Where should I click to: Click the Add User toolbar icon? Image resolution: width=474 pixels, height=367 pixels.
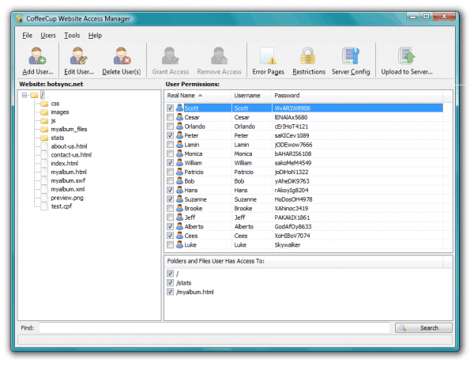click(x=37, y=57)
